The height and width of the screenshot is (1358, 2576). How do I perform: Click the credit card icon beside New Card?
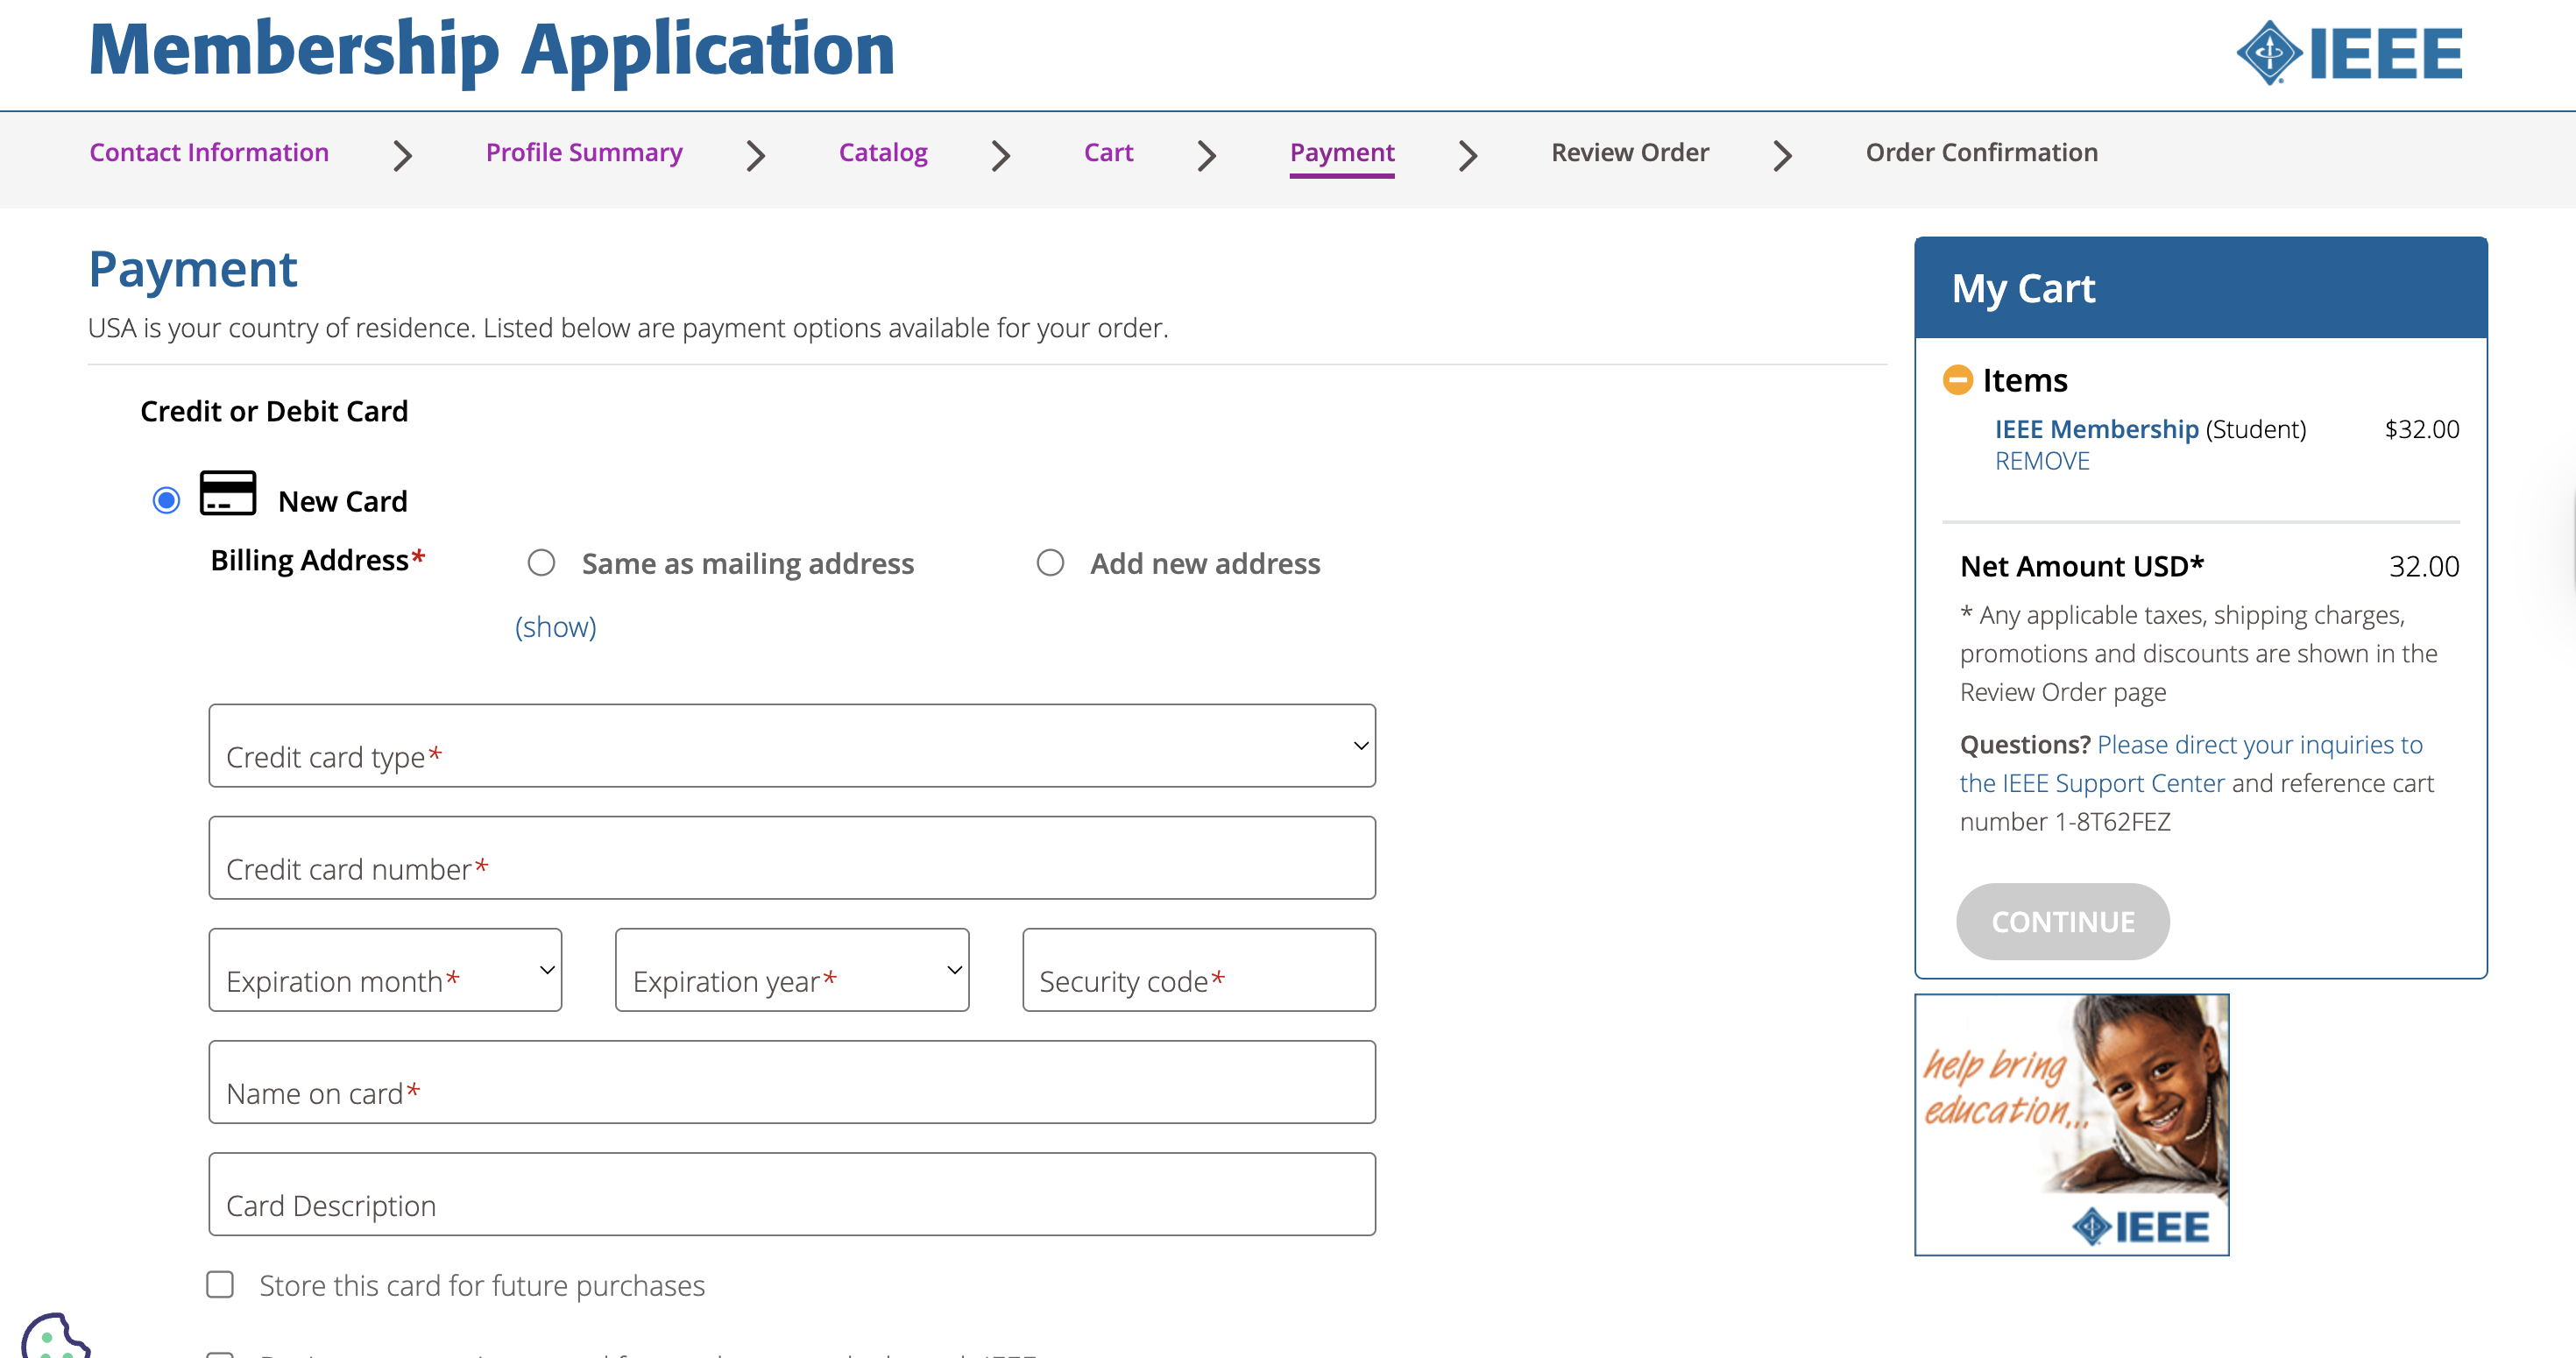[x=228, y=494]
